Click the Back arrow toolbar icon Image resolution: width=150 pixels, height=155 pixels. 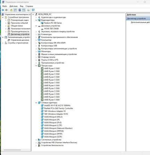[x=3, y=10]
